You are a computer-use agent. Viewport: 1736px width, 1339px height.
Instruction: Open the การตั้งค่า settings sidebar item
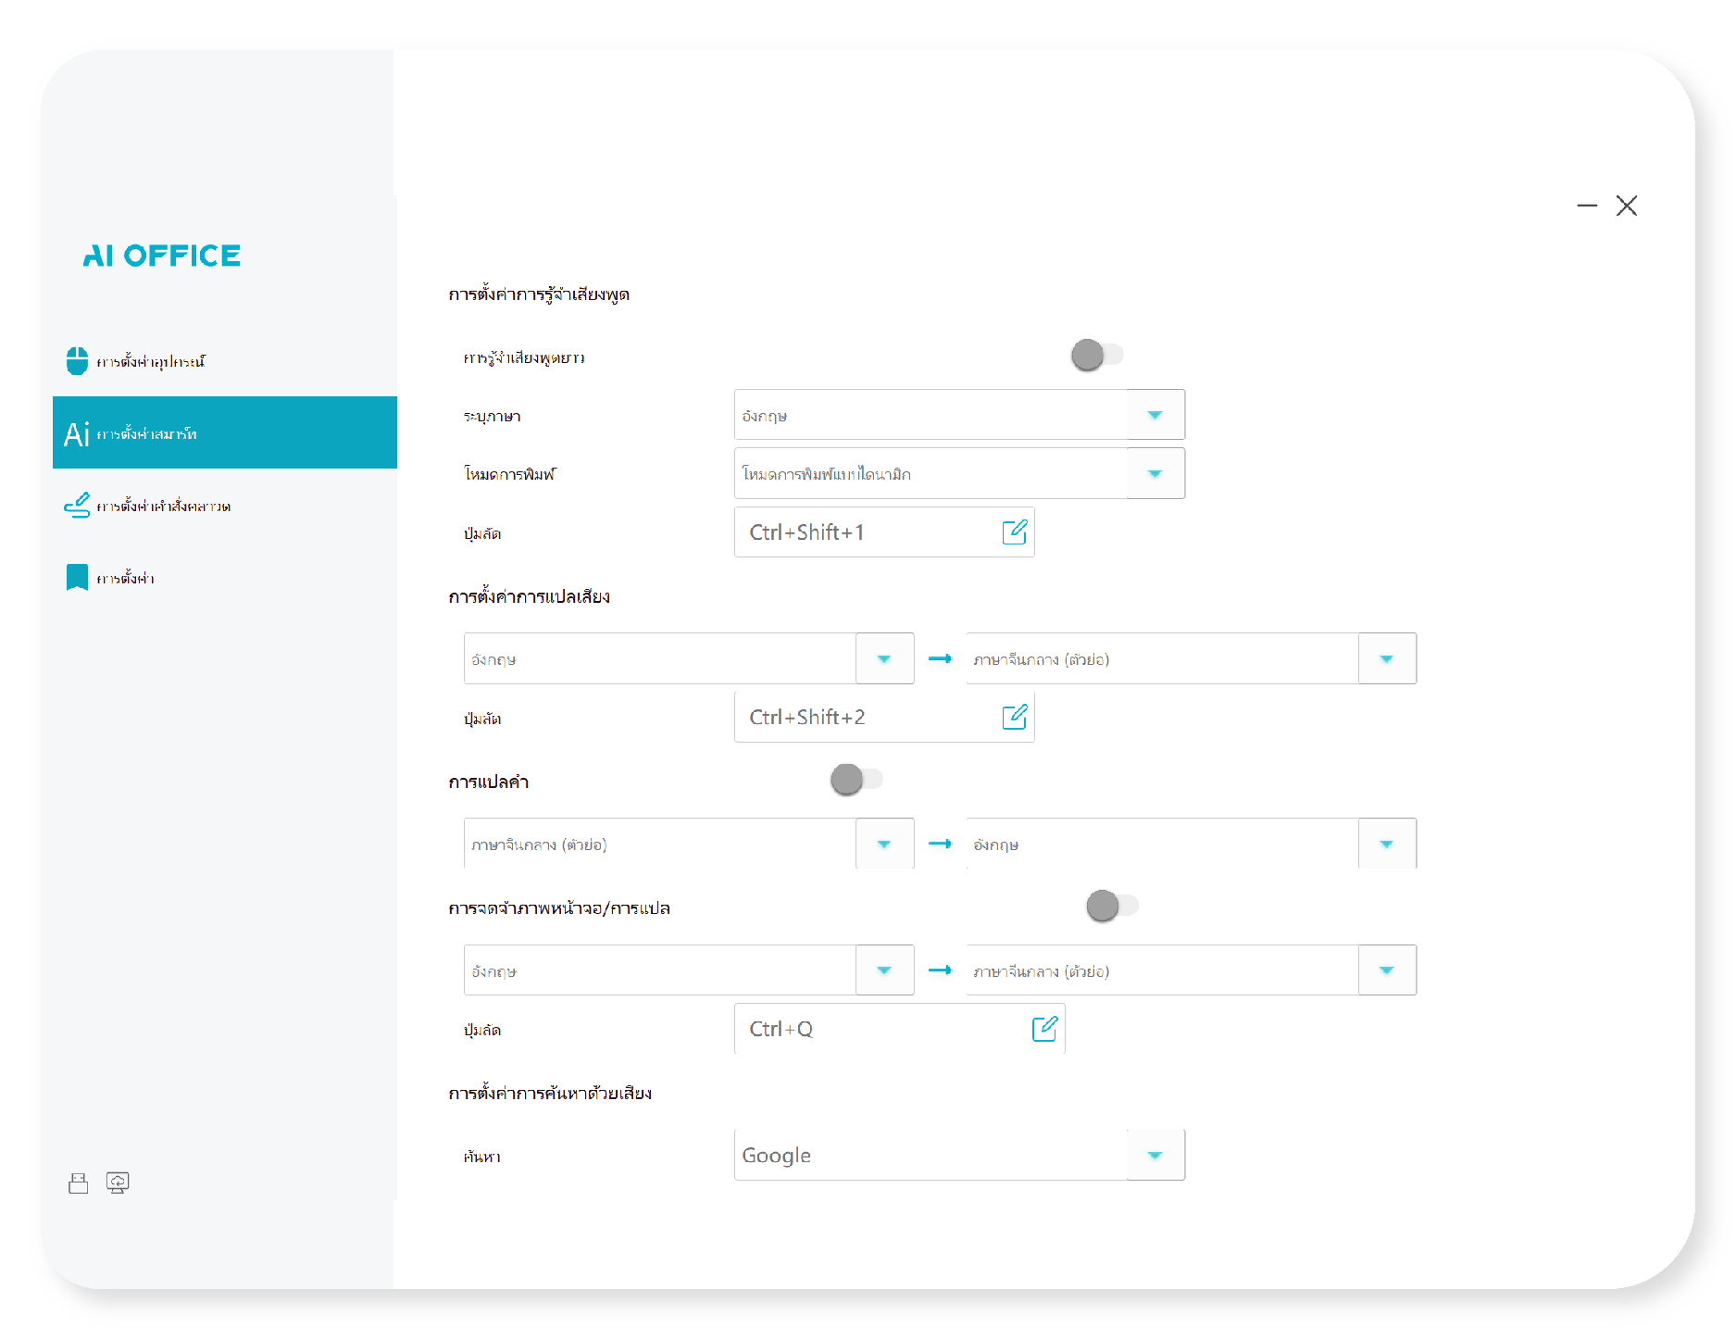point(126,579)
